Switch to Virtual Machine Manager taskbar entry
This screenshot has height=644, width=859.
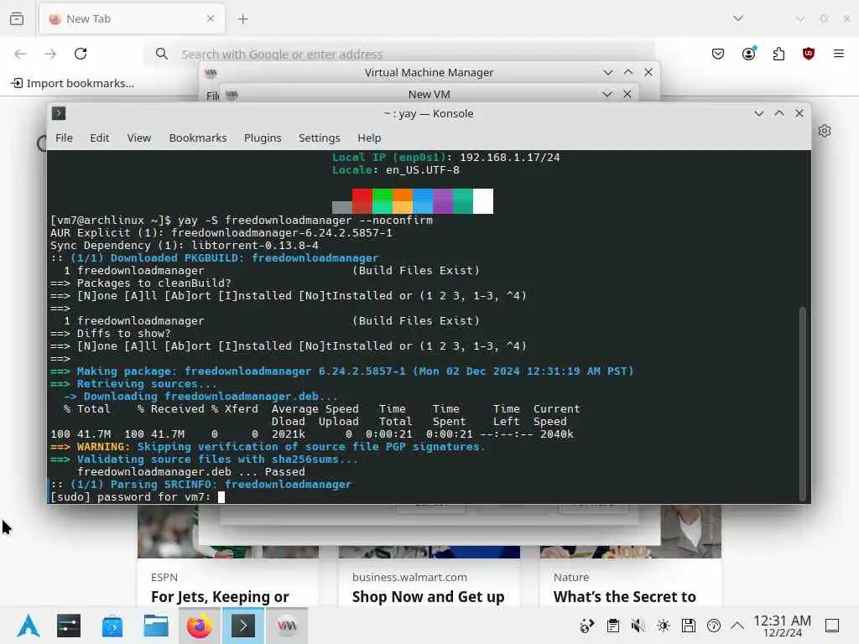[x=287, y=626]
